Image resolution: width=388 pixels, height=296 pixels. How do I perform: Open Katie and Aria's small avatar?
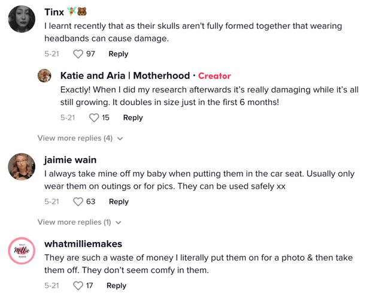click(44, 75)
